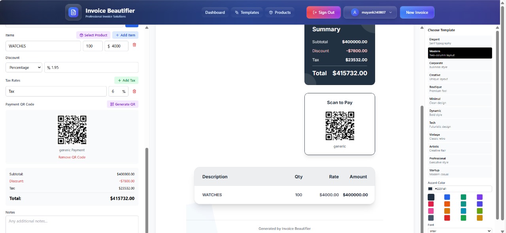Edit the WATCHES item description field
The width and height of the screenshot is (506, 233).
click(x=43, y=46)
